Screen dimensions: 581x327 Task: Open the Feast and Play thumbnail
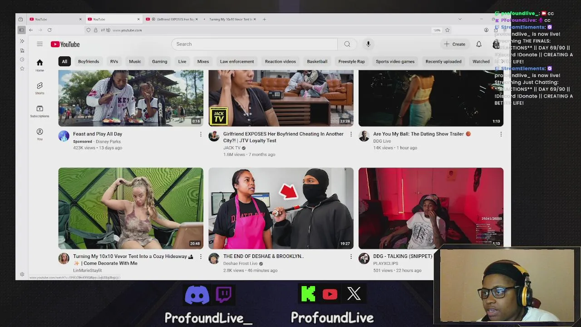(131, 98)
